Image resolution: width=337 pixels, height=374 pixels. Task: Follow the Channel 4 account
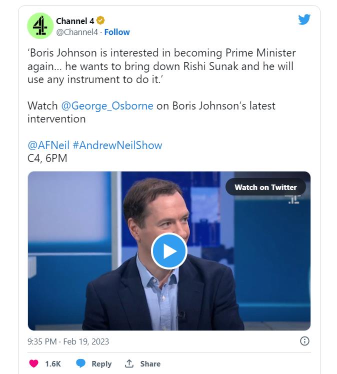pos(117,32)
